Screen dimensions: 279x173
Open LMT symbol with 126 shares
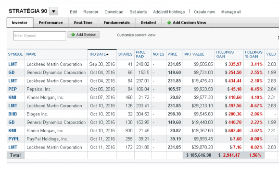click(13, 105)
